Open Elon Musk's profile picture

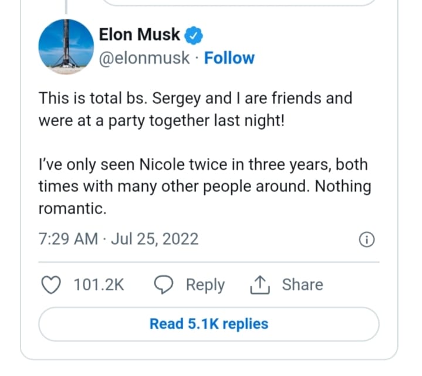tap(66, 47)
